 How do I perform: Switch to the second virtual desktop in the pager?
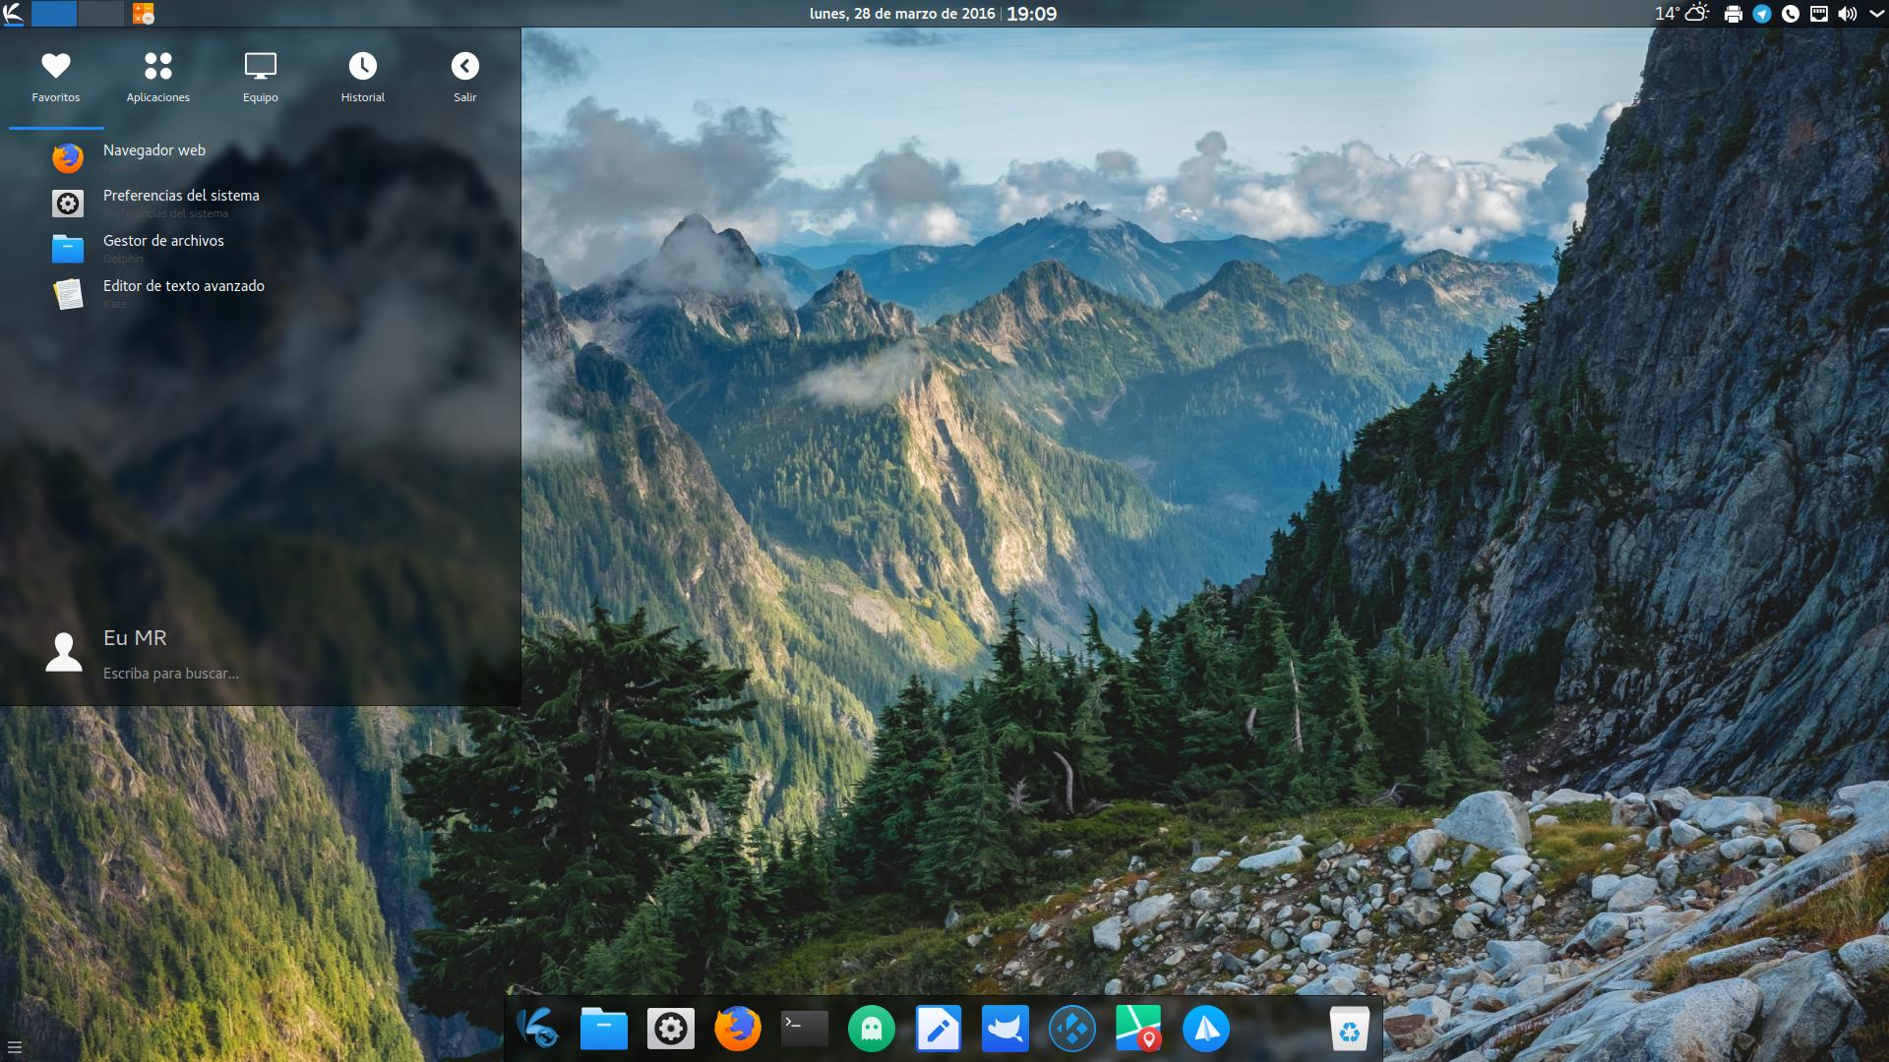101,14
